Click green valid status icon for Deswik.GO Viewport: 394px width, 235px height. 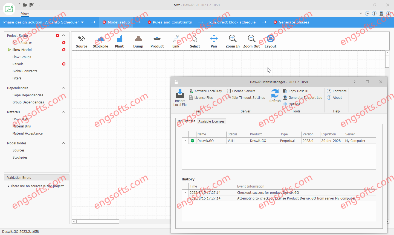point(192,141)
